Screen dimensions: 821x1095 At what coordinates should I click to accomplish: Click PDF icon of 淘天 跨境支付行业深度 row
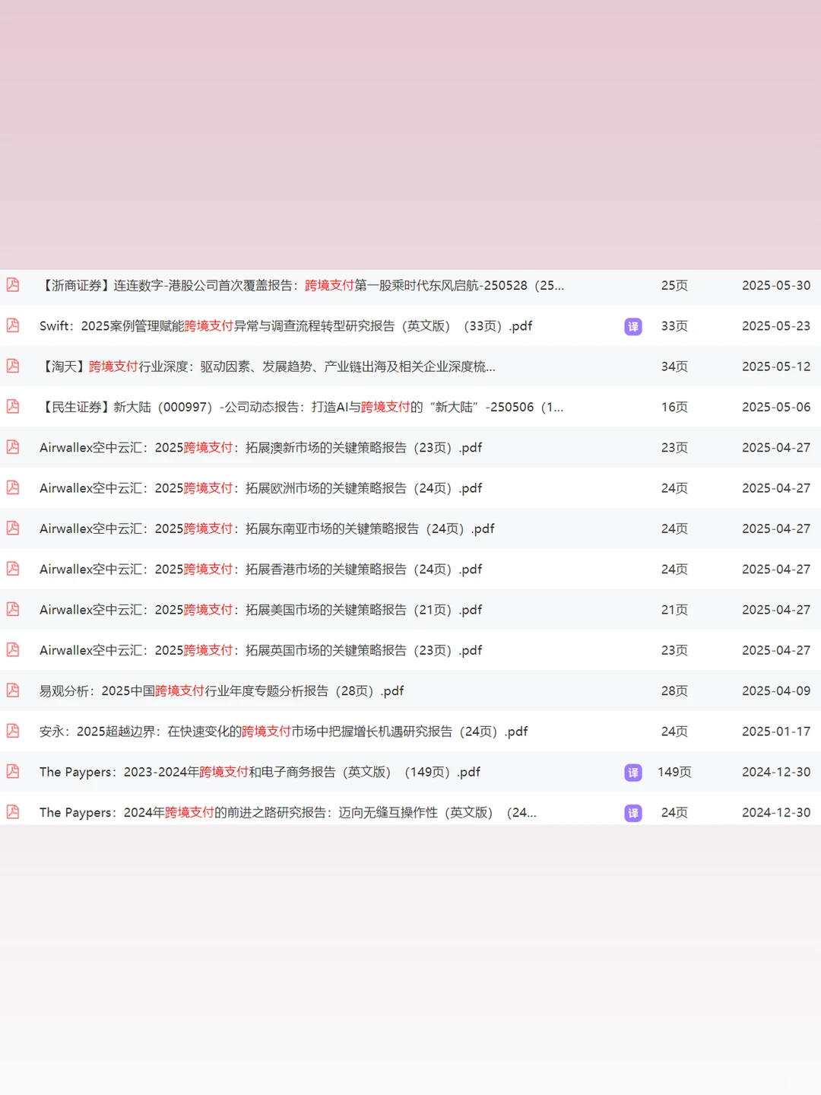point(13,366)
